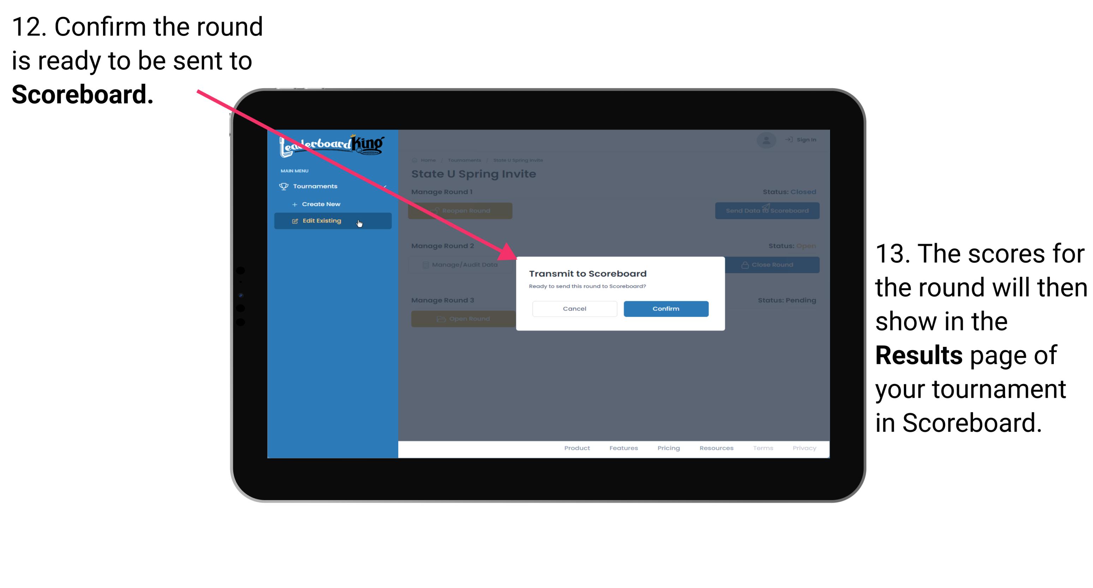Click Cancel on Transmit dialog
Image resolution: width=1093 pixels, height=588 pixels.
[574, 308]
